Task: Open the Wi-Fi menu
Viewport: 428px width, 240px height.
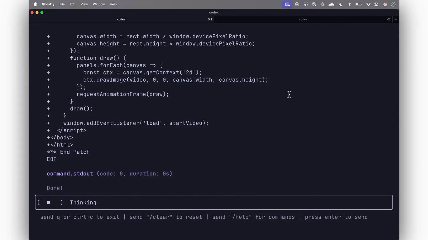Action: (x=368, y=4)
